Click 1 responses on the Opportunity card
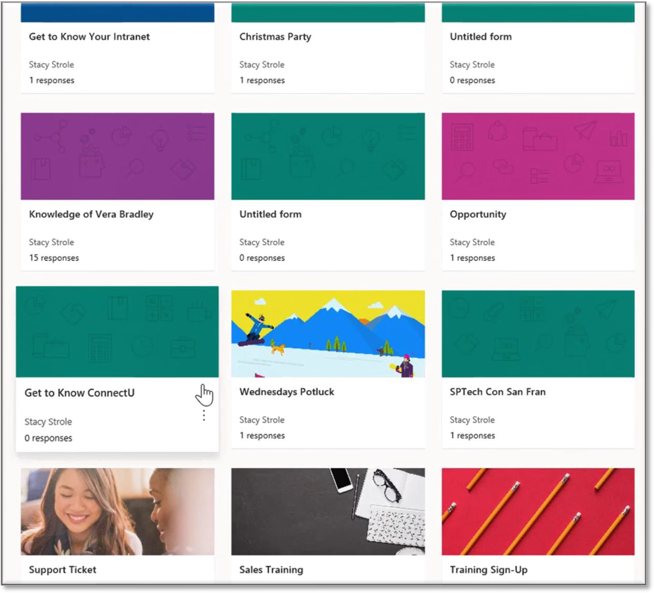 [x=472, y=258]
